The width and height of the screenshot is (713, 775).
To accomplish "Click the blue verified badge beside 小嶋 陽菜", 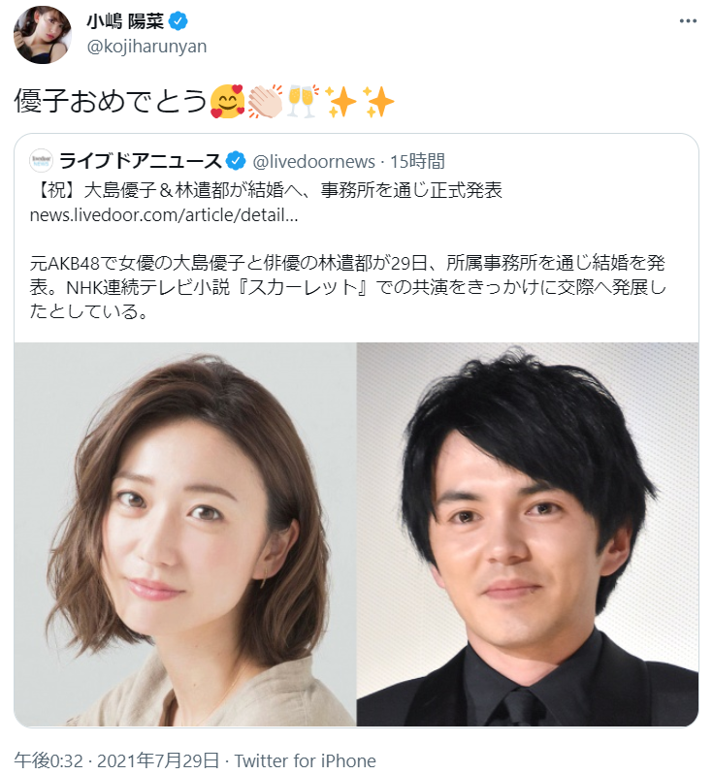I will click(x=178, y=21).
